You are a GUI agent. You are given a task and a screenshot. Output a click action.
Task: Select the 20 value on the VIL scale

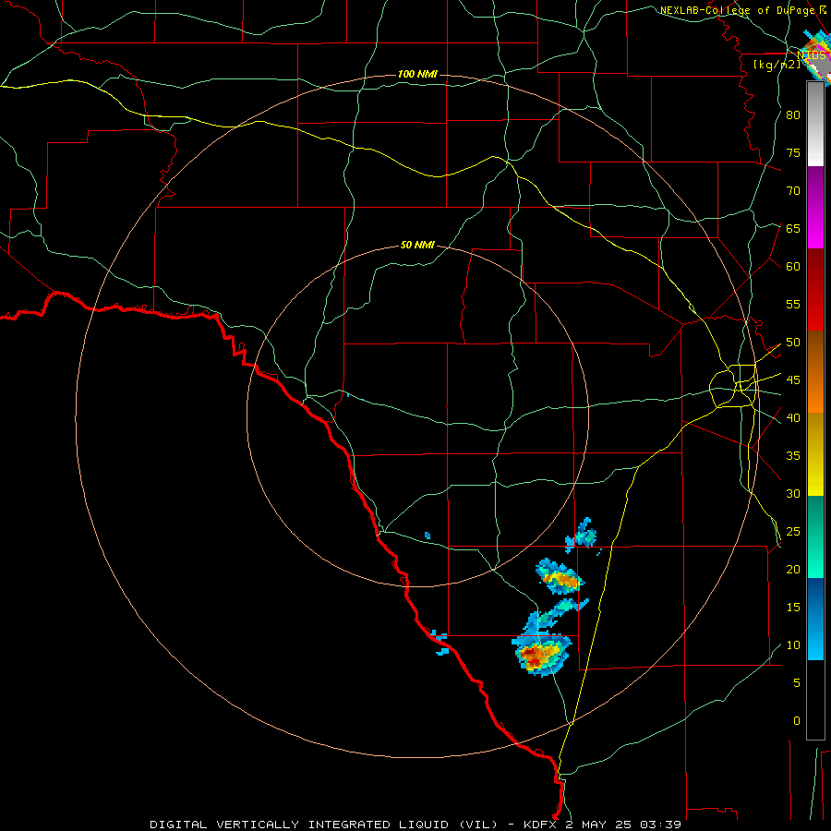pyautogui.click(x=793, y=569)
